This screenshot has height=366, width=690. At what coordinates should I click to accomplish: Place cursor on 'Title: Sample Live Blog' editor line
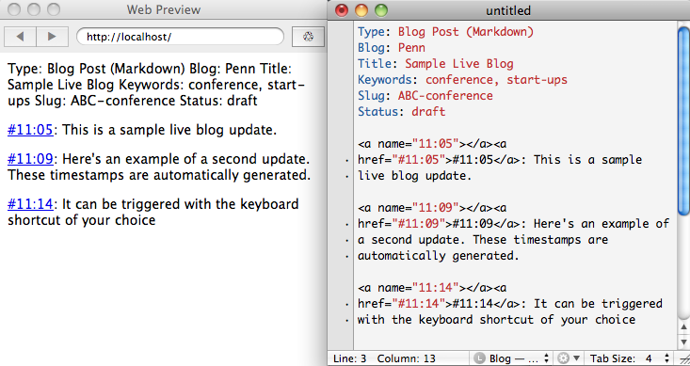pos(435,64)
